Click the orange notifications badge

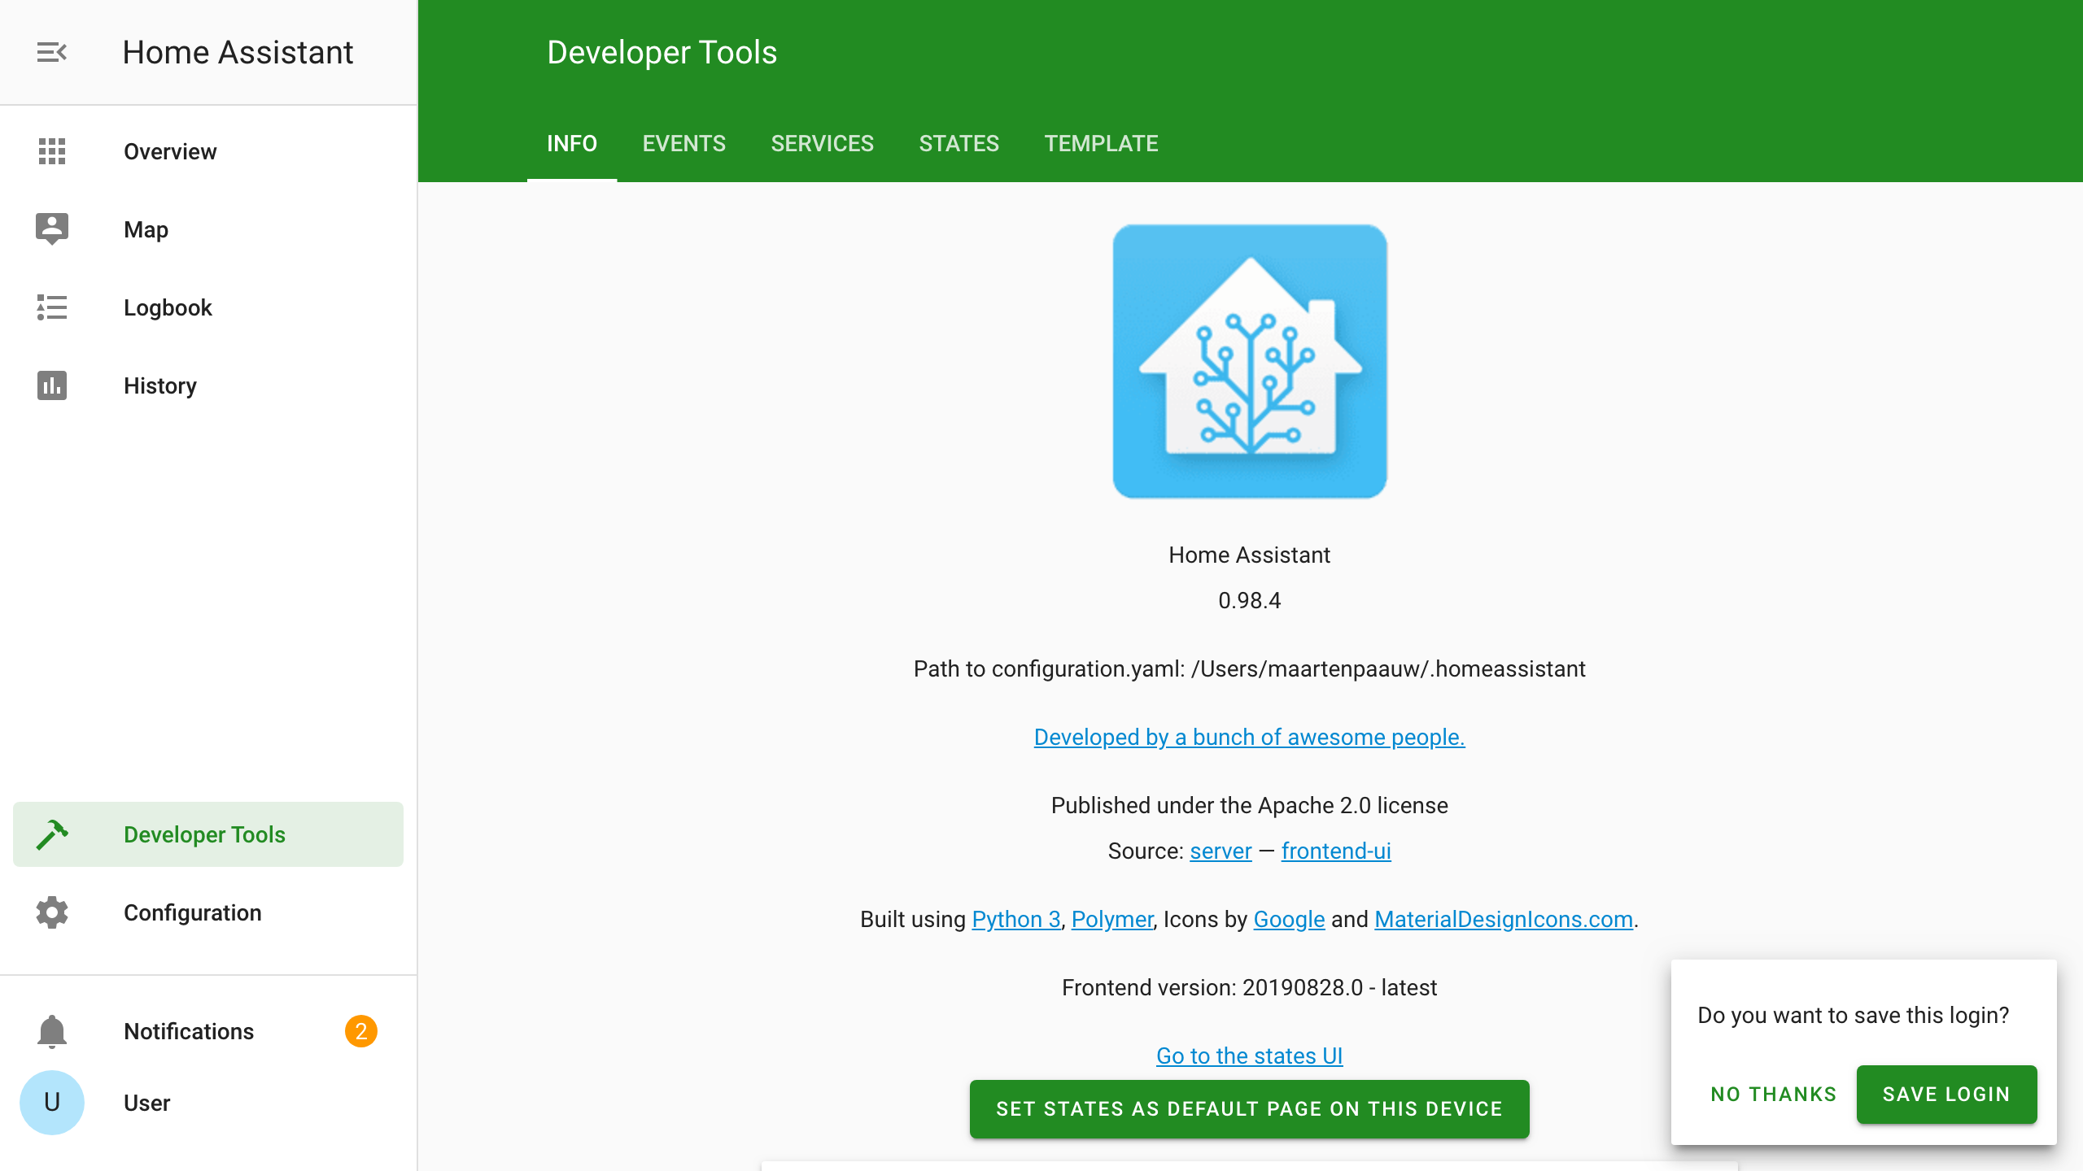click(360, 1031)
